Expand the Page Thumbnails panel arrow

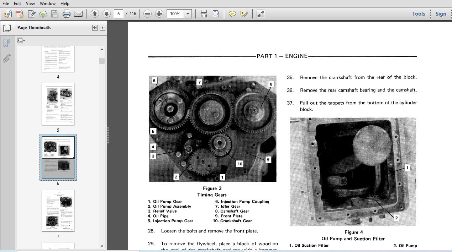(x=103, y=28)
